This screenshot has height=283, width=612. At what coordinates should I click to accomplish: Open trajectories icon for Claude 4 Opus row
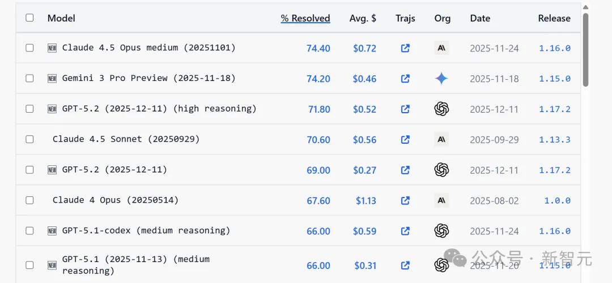[x=405, y=200]
